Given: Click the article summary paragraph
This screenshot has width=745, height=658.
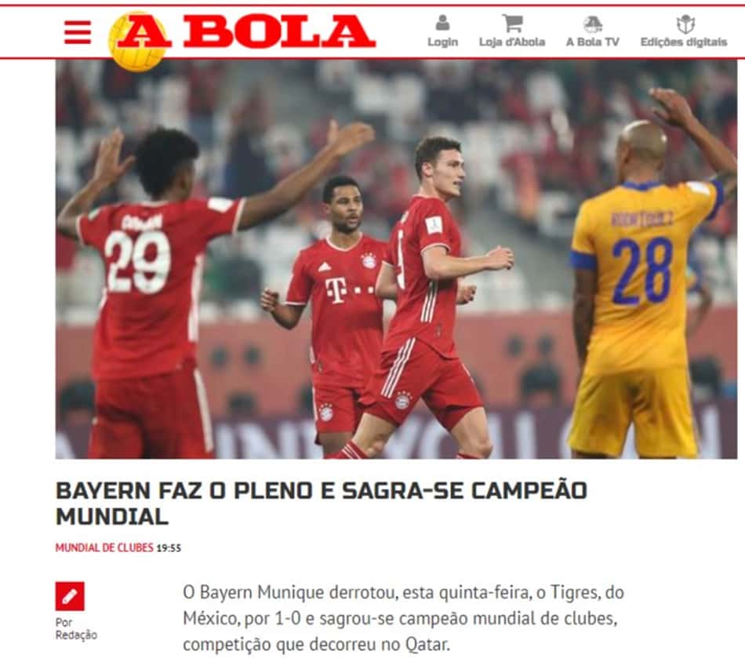Looking at the screenshot, I should [x=403, y=618].
